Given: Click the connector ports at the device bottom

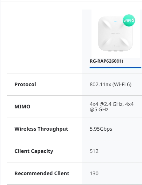Looking at the screenshot, I should (x=115, y=51).
